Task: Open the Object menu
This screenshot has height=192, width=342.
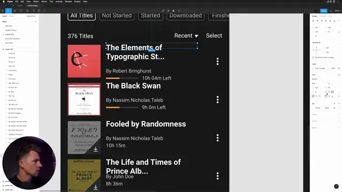Action: [x=36, y=2]
